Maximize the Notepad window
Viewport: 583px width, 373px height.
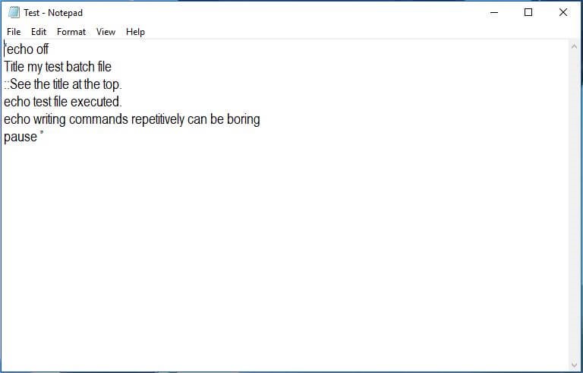click(x=528, y=13)
